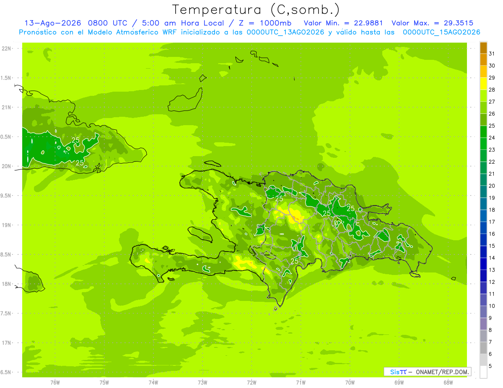Click the legend value '5'

tap(490, 366)
